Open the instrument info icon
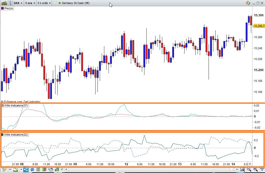Image resolution: width=265 pixels, height=173 pixels. [x=55, y=3]
